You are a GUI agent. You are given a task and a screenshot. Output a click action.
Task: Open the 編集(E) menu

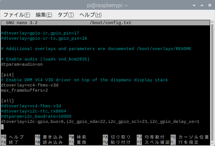pyautogui.click(x=44, y=15)
